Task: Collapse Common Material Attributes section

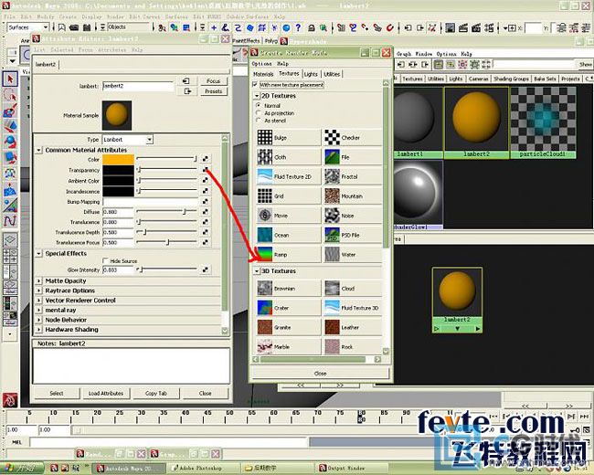Action: 38,151
